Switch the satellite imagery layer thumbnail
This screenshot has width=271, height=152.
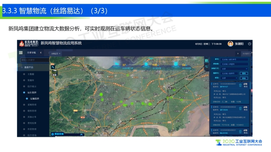[x=55, y=73]
